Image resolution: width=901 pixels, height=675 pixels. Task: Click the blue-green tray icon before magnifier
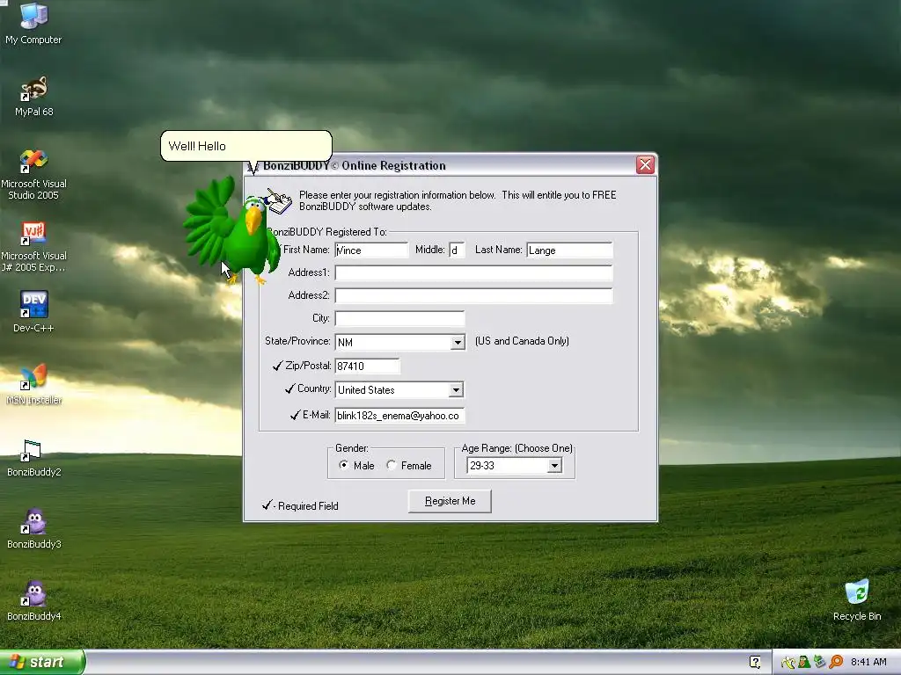[820, 663]
